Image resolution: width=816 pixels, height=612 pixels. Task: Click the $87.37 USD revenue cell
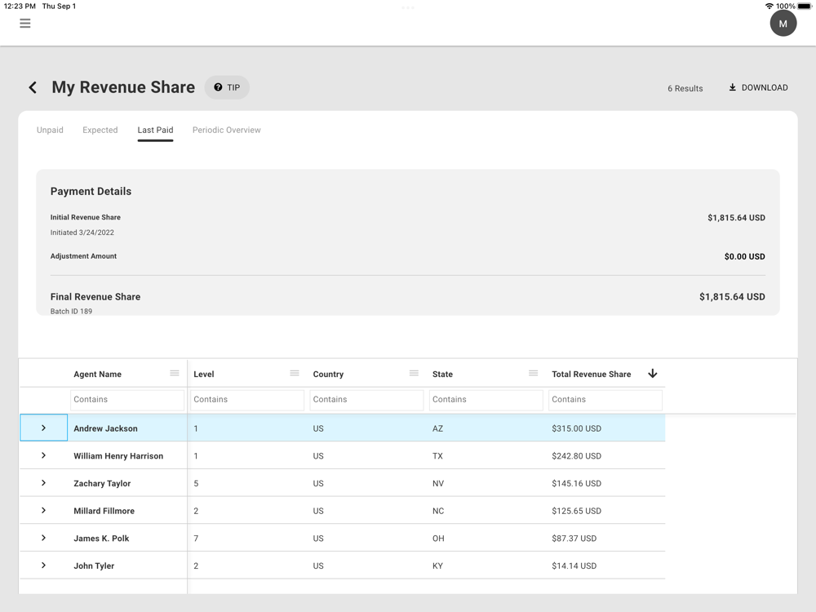coord(574,539)
